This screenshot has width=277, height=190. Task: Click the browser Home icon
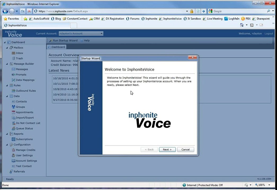242,25
